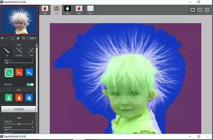
Task: Switch to the red apple keep view tab
Action: coord(79,10)
